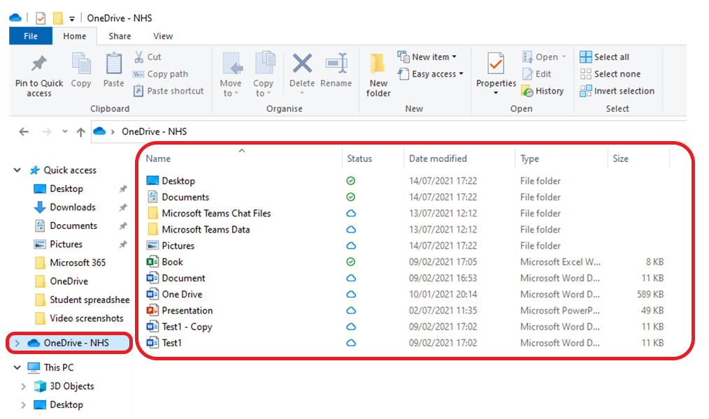Collapse the This PC tree node
Image resolution: width=709 pixels, height=419 pixels.
tap(17, 367)
